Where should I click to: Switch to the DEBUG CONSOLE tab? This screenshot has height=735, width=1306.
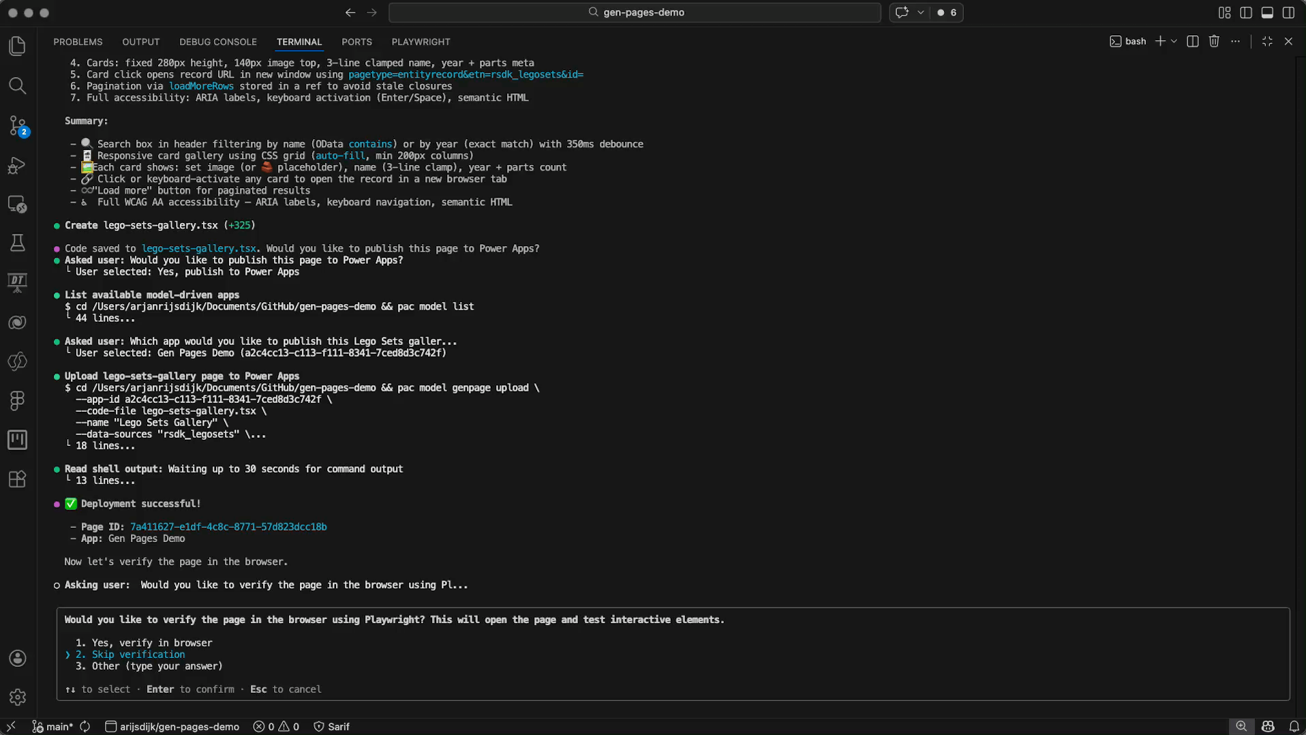[x=217, y=42]
